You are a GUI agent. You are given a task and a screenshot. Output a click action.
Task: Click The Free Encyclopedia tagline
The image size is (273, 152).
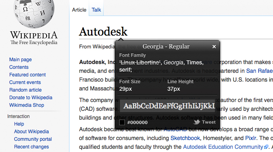point(34,42)
